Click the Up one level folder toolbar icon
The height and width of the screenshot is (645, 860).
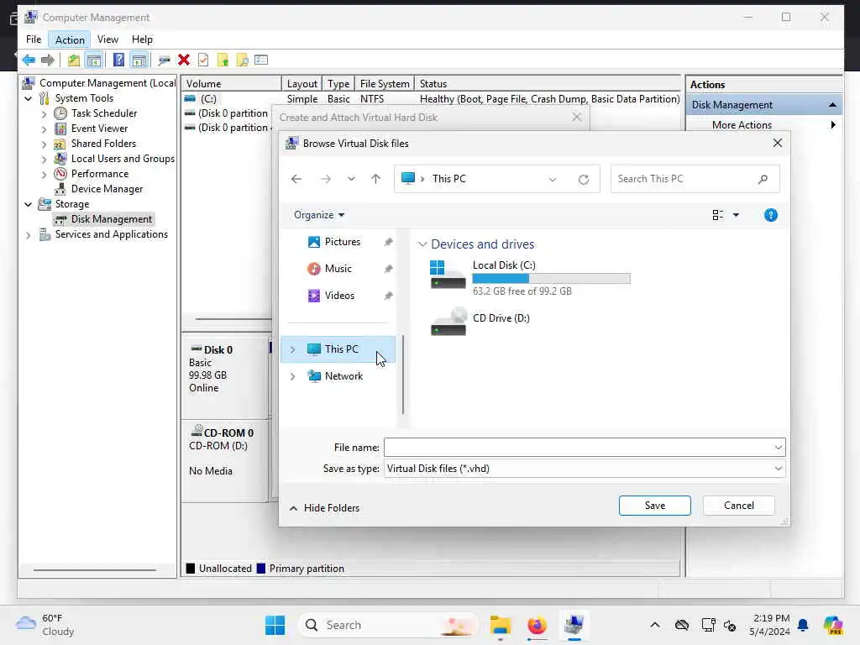pyautogui.click(x=74, y=60)
